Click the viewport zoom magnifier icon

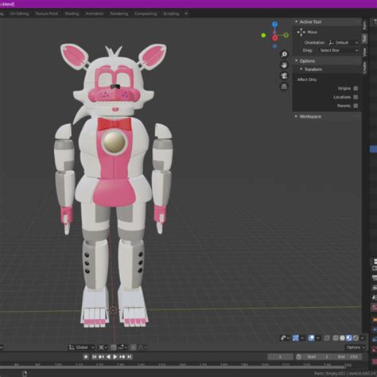coord(284,54)
